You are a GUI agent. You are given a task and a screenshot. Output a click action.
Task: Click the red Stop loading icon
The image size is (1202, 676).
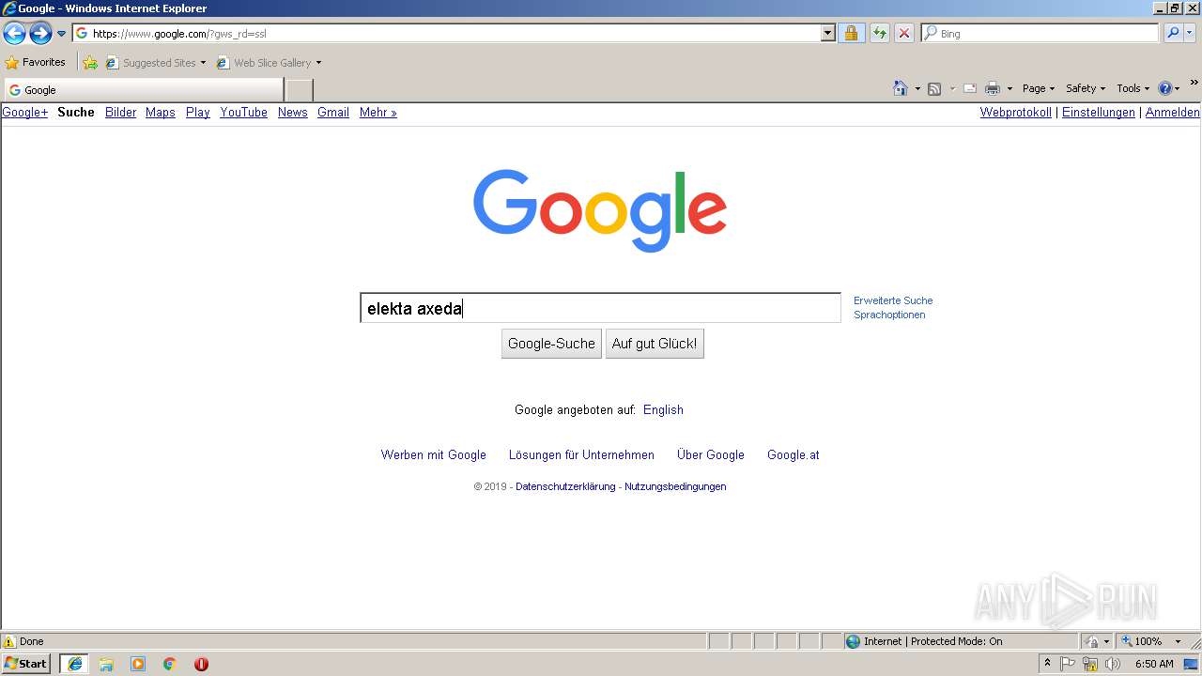point(903,33)
